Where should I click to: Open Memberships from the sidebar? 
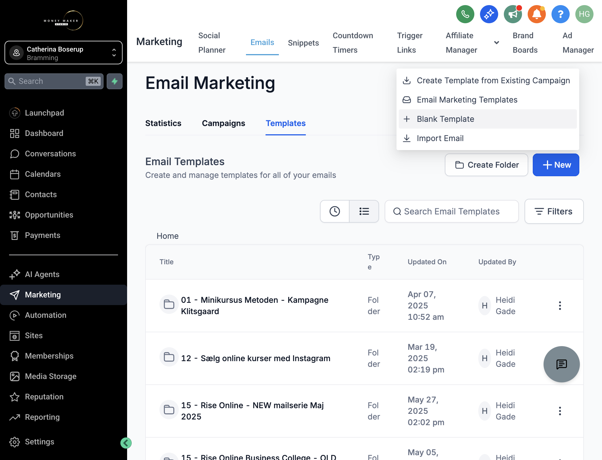pos(64,356)
